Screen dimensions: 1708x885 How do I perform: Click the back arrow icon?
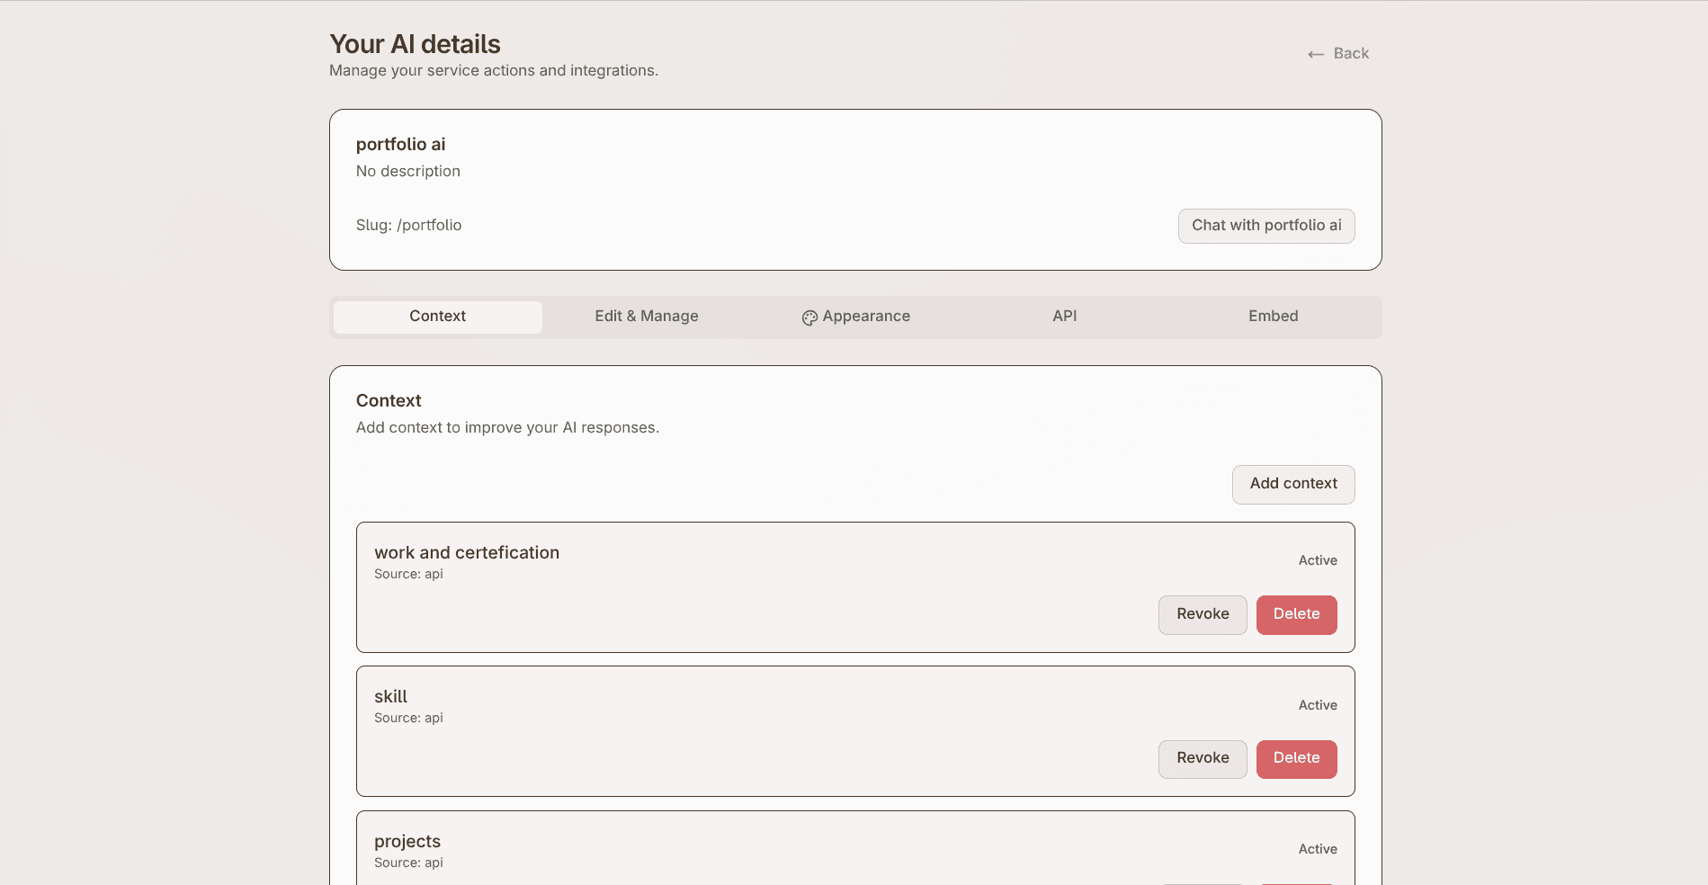tap(1314, 53)
